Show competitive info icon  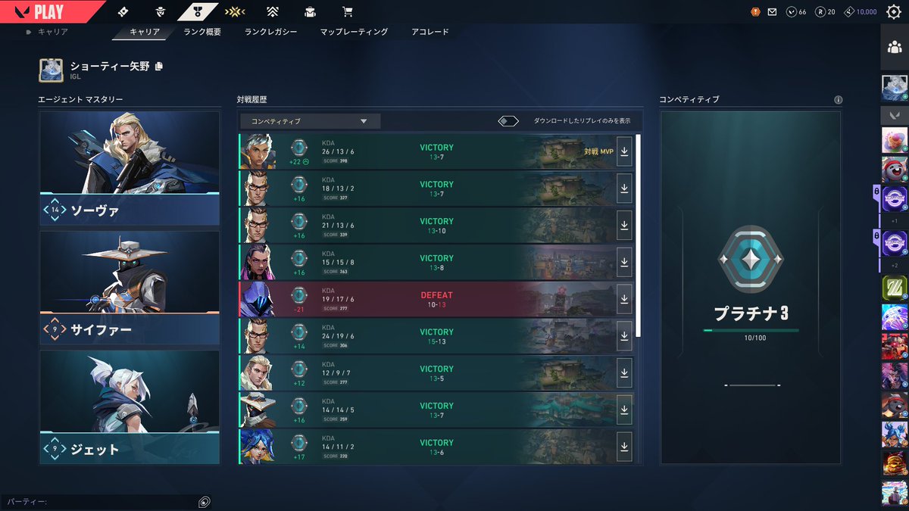(x=838, y=100)
